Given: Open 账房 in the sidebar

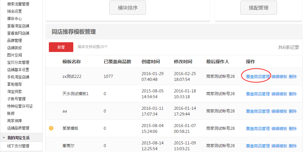Looking at the screenshot, I should (x=11, y=113).
